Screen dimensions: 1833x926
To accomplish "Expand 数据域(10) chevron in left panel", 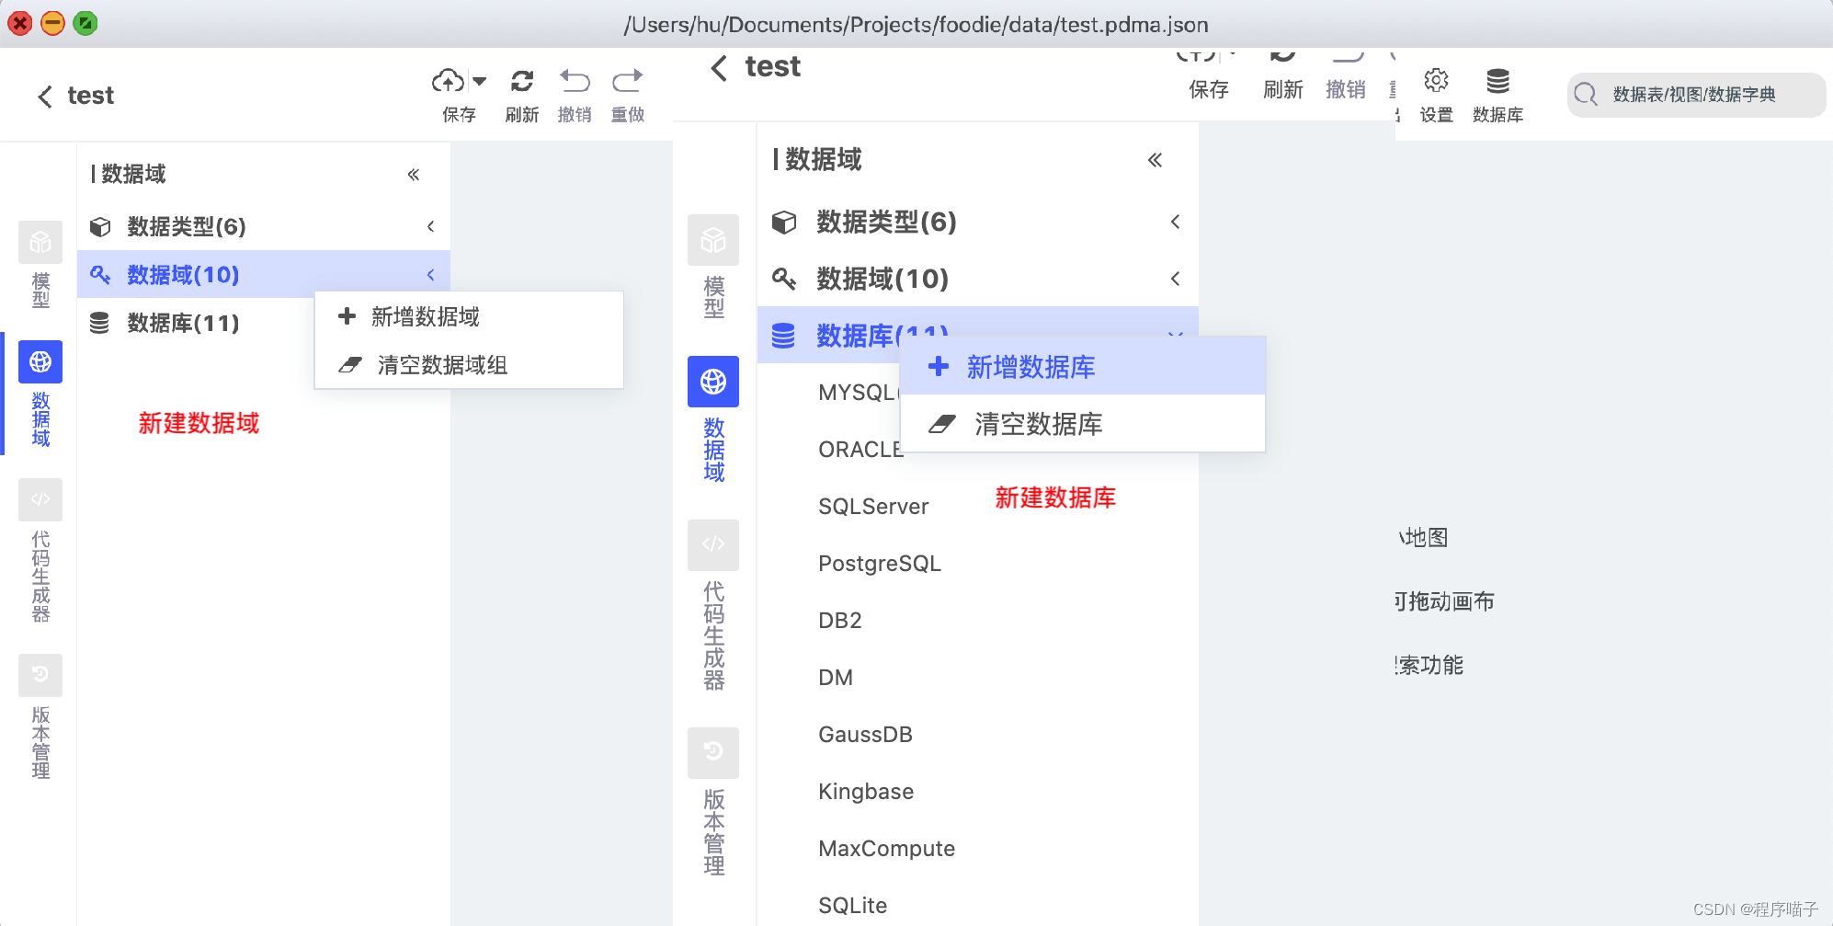I will click(x=430, y=274).
